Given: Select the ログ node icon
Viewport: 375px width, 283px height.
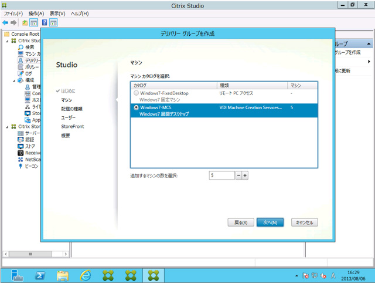Looking at the screenshot, I should click(21, 73).
